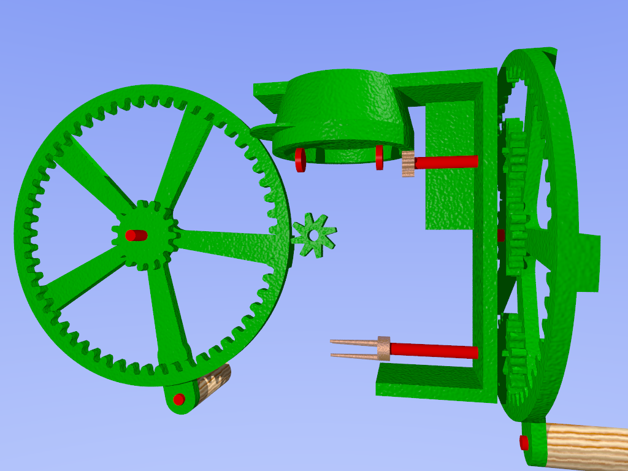Select red pin beside left wooden crank
This screenshot has width=628, height=471.
tap(179, 399)
